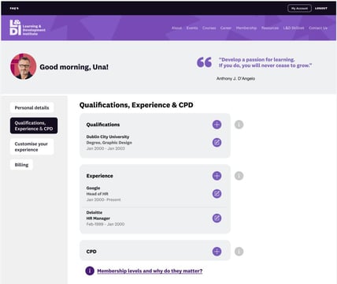The image size is (337, 284).
Task: Click the Good morning, Una! greeting
Action: click(74, 67)
